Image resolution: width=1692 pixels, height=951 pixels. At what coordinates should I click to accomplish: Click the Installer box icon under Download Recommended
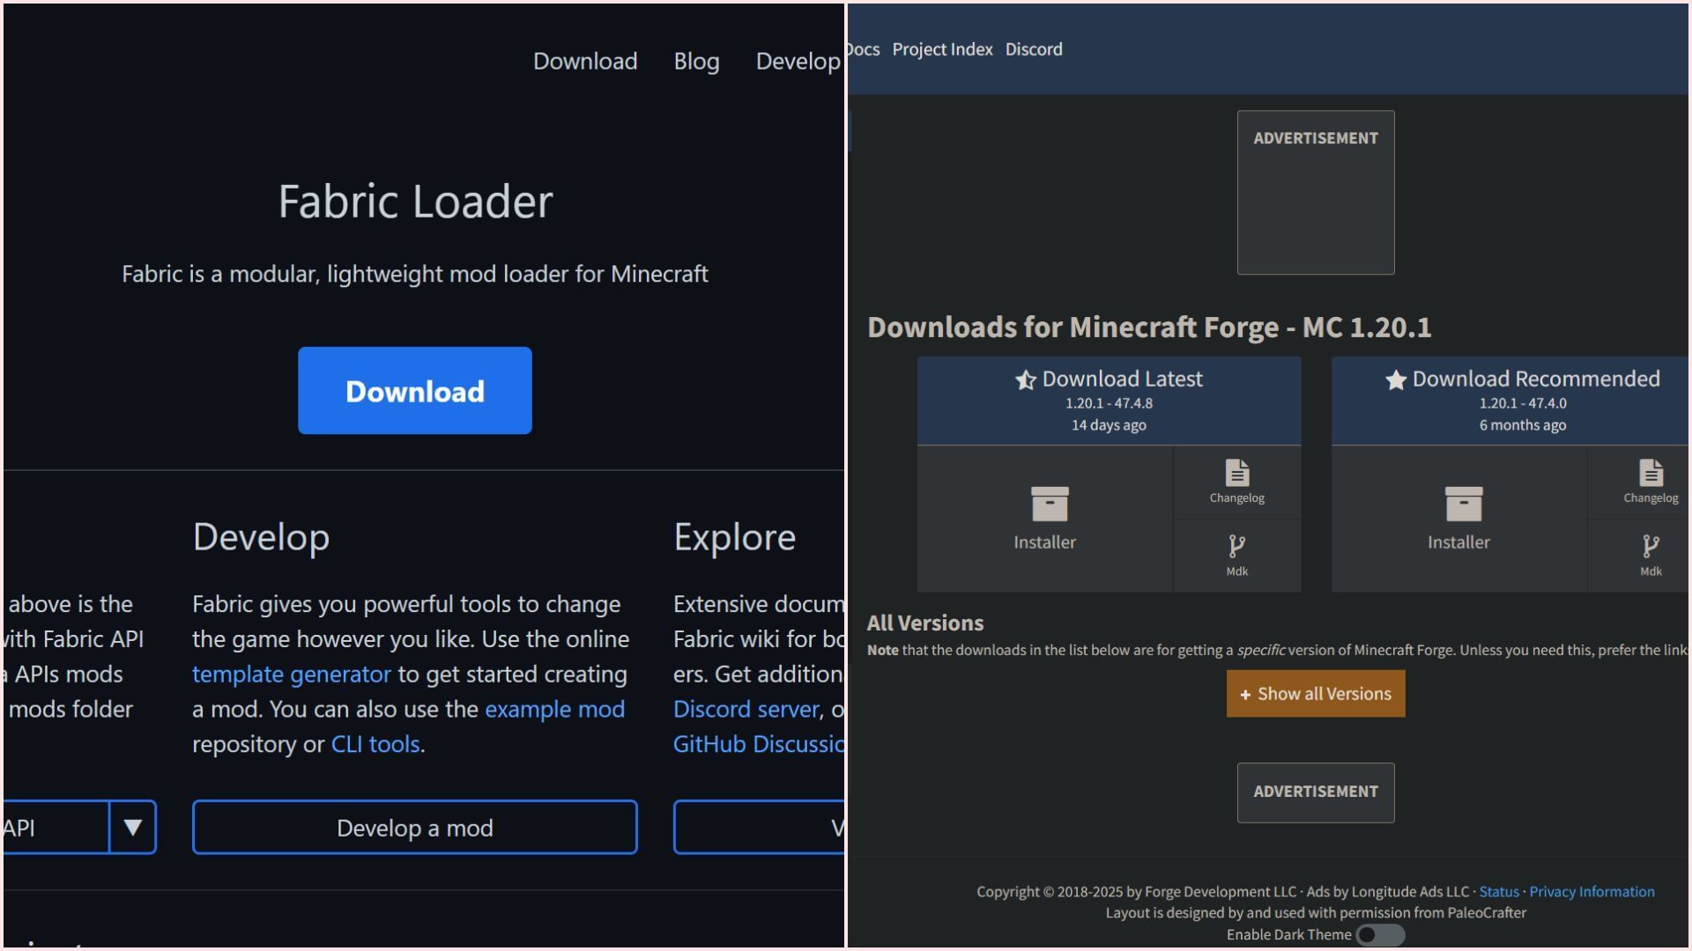point(1464,504)
